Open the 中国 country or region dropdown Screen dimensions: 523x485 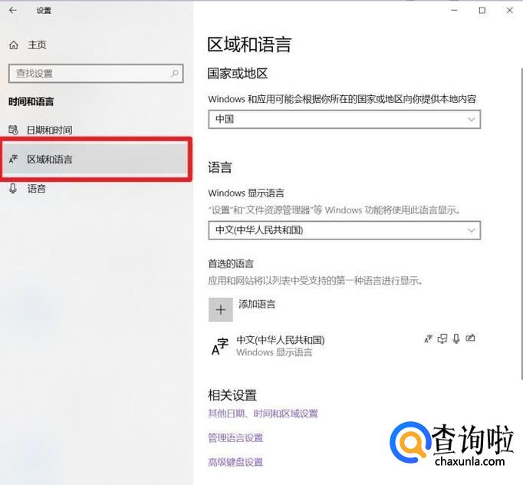coord(344,119)
